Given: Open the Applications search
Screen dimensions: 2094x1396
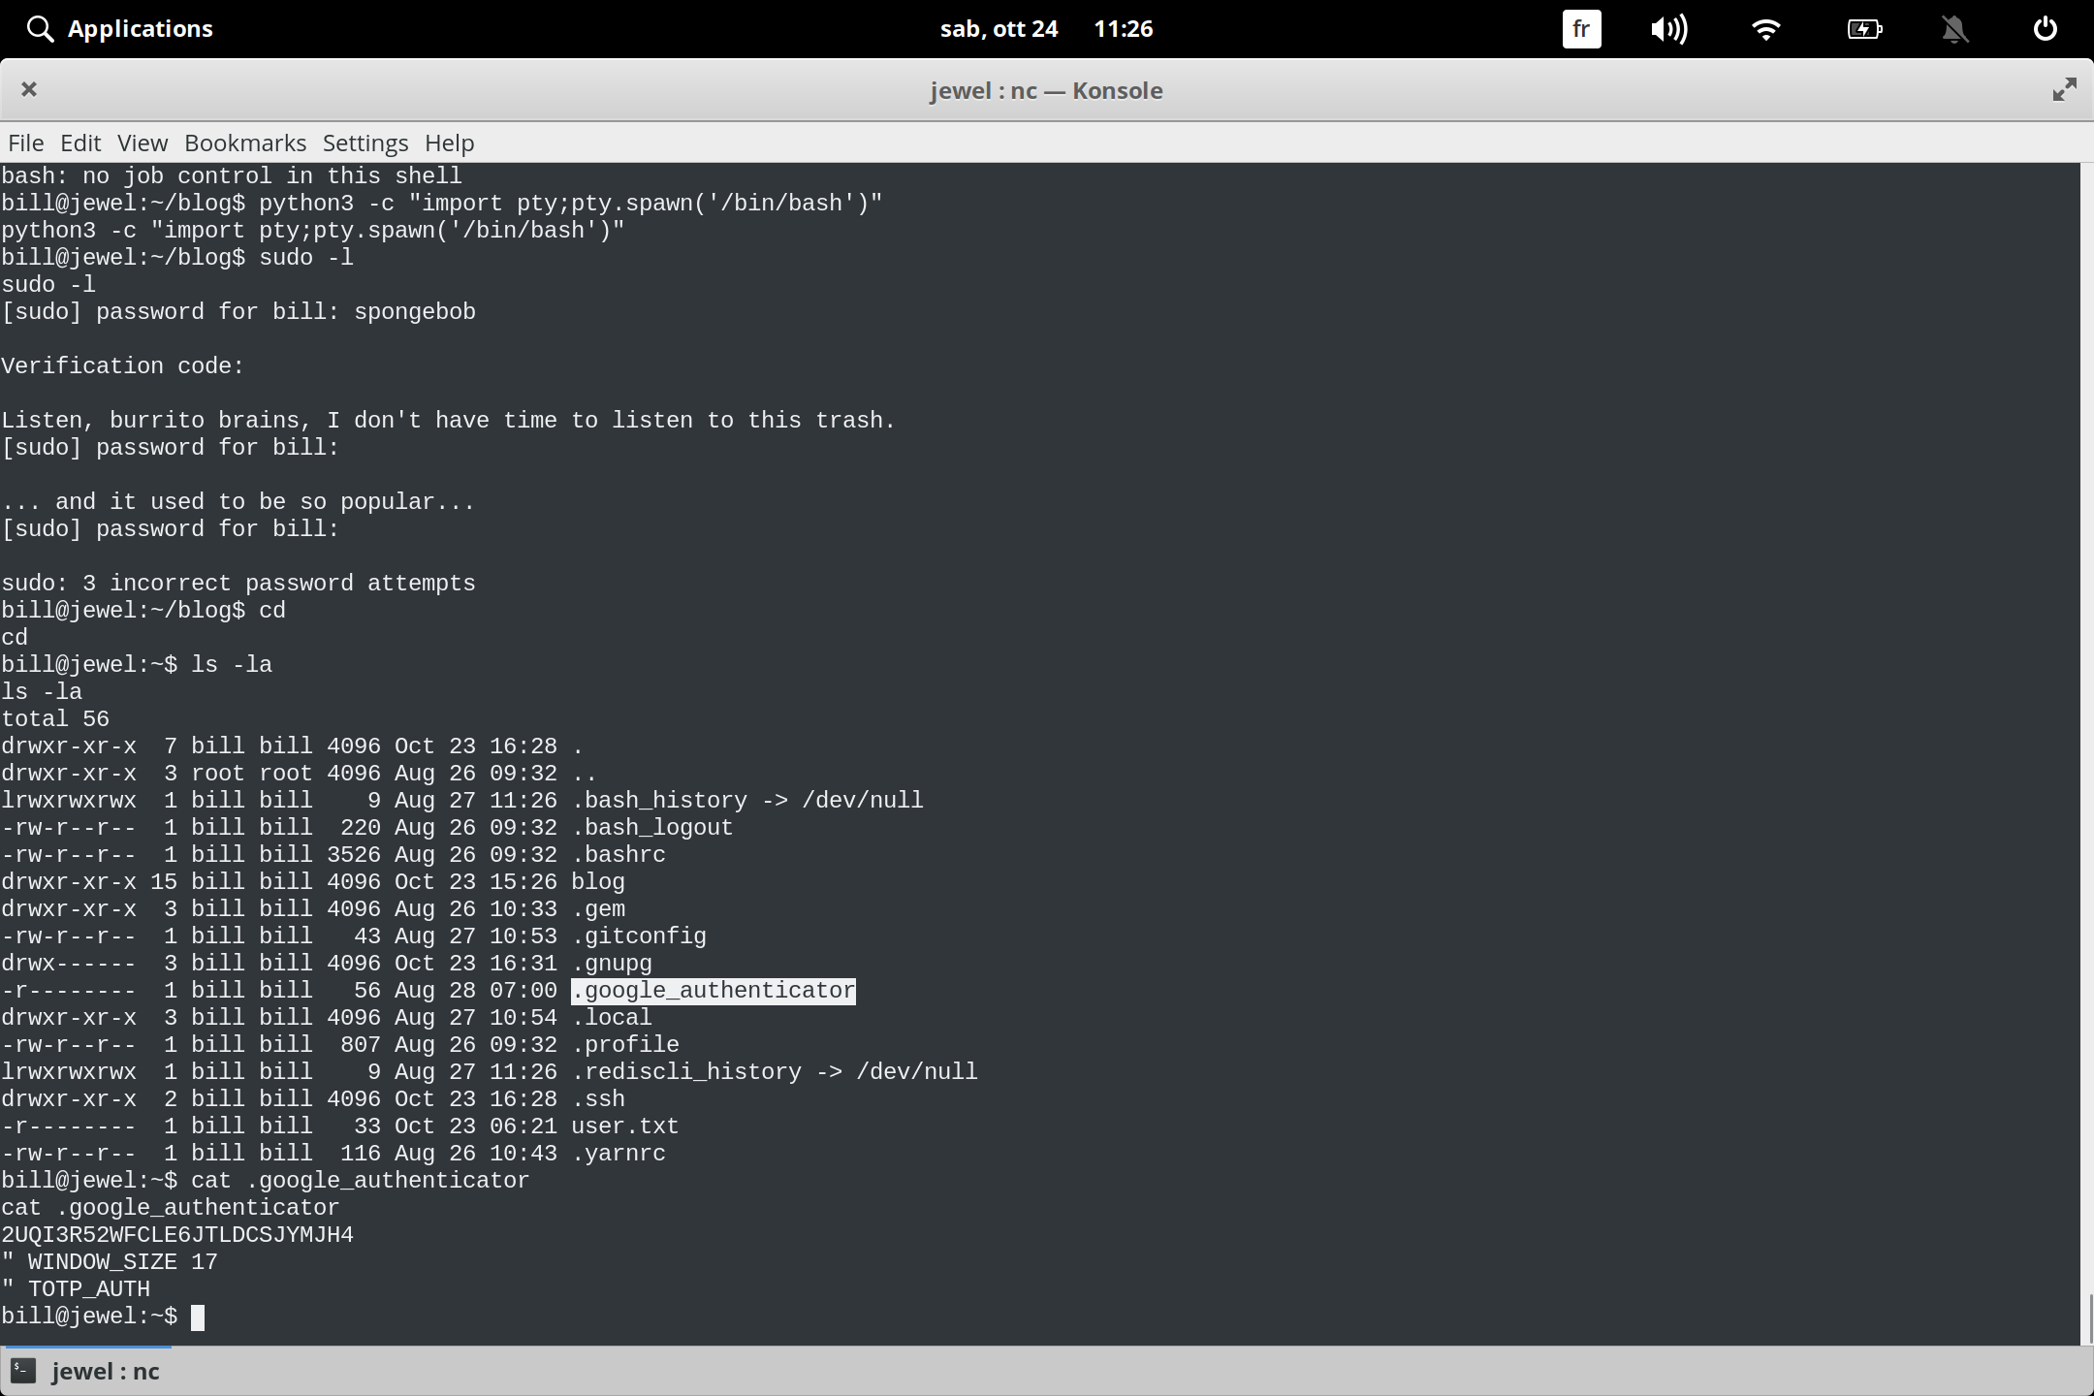Looking at the screenshot, I should [118, 28].
